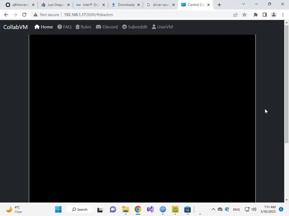Go back to previous page
Screen dimensions: 289x216
[6, 15]
